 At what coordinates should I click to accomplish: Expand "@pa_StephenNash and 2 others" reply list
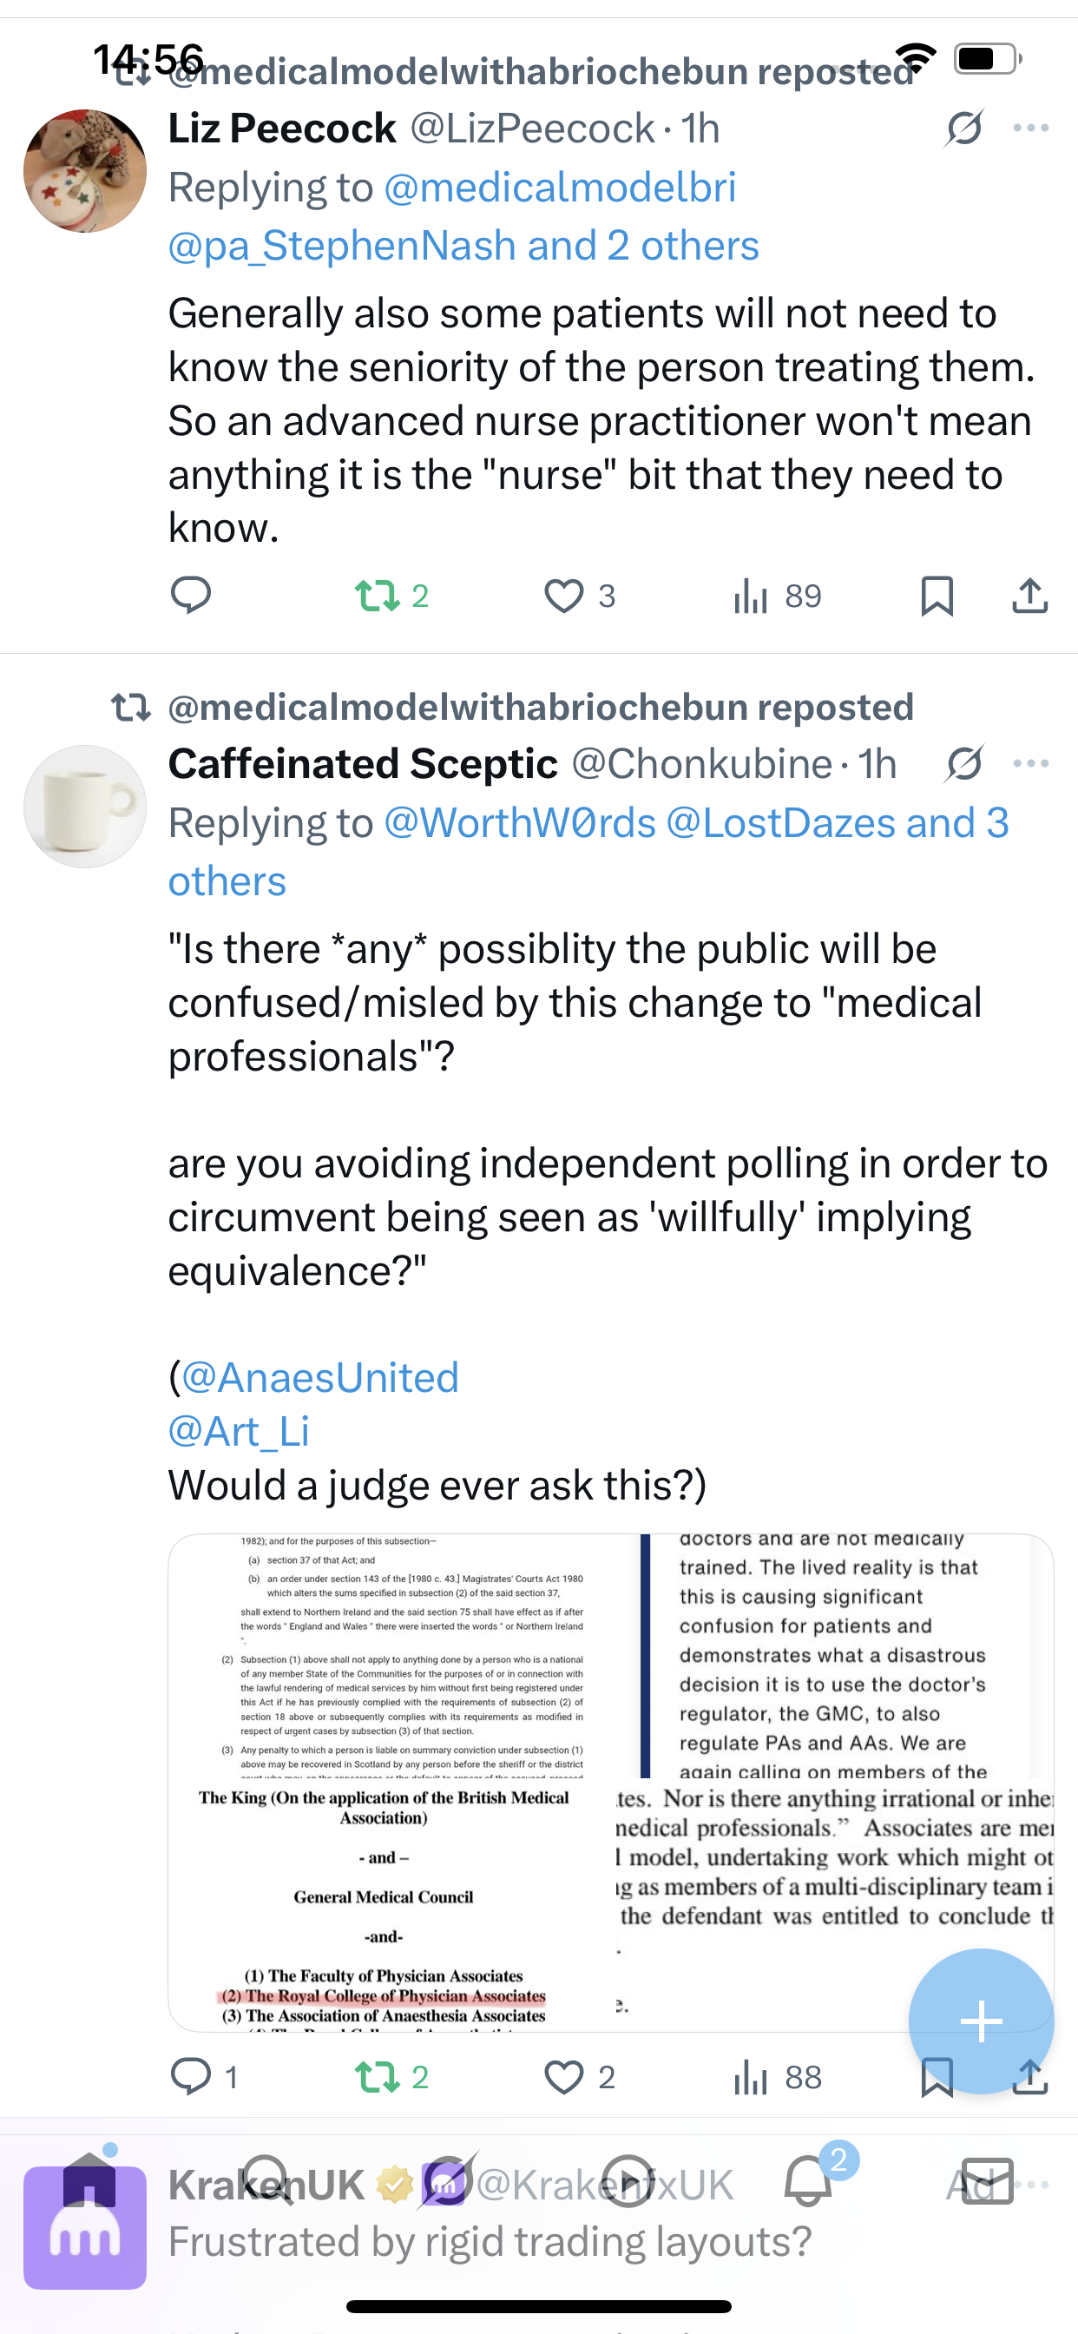point(463,246)
